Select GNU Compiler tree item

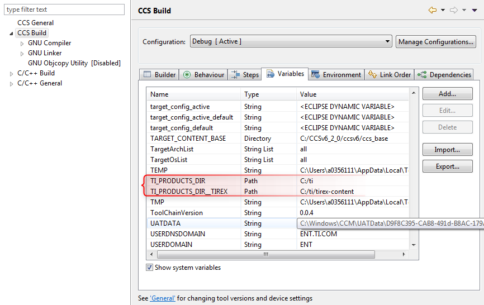tap(49, 43)
